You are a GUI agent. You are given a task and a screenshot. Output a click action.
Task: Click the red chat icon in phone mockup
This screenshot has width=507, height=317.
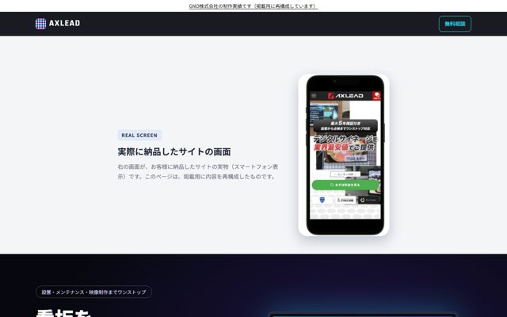tap(377, 96)
